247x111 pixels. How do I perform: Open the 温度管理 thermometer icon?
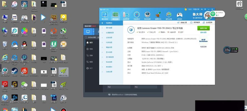[126, 16]
